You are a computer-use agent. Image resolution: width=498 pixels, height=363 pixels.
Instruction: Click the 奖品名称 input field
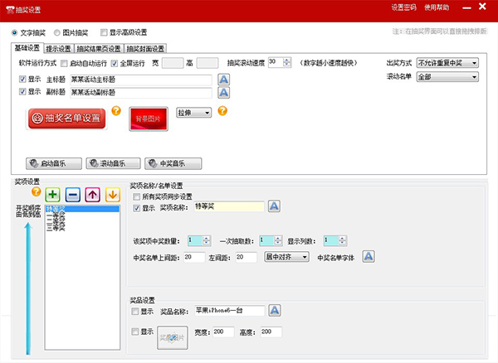coord(230,311)
